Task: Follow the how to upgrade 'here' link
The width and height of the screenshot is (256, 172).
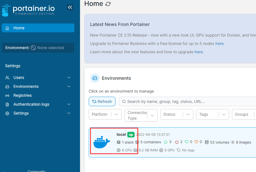Action: pyautogui.click(x=199, y=52)
